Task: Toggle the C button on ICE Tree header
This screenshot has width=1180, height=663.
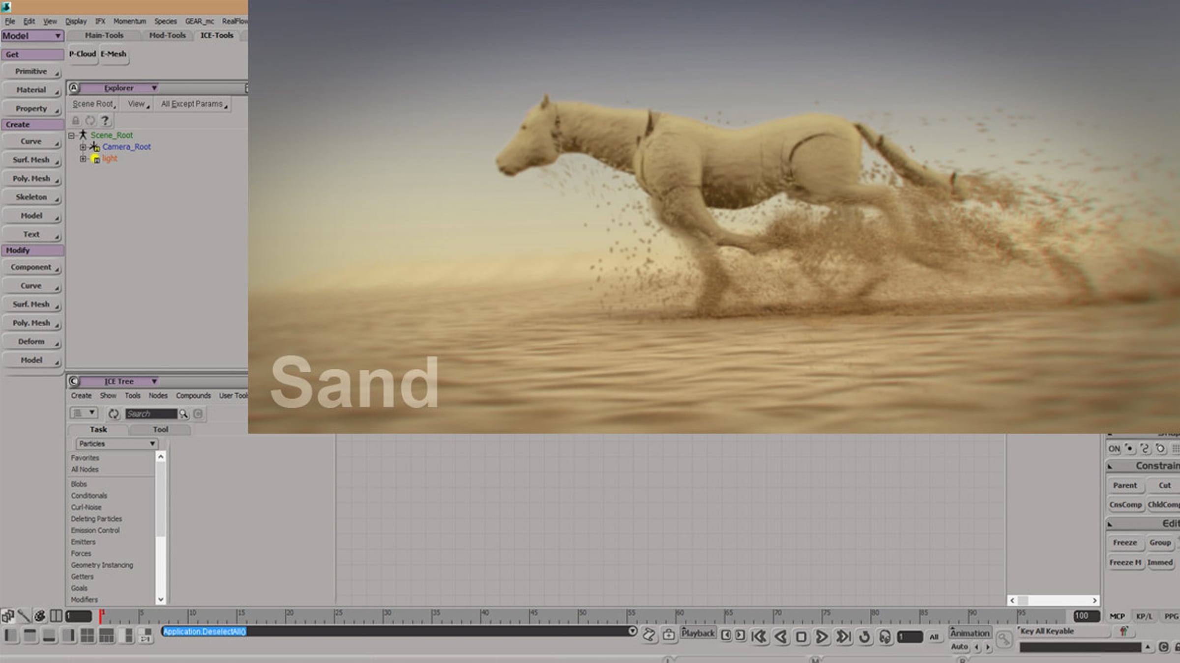Action: 74,381
